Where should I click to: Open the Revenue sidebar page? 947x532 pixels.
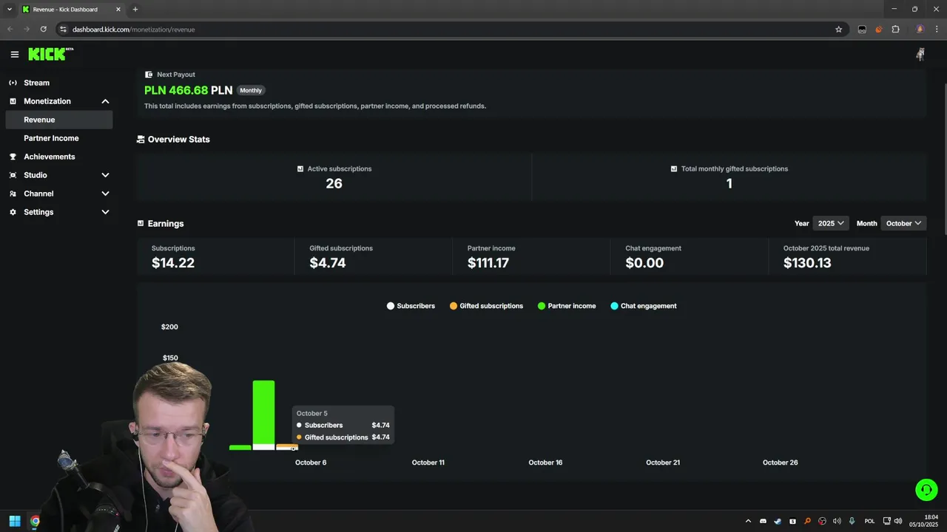(x=59, y=120)
